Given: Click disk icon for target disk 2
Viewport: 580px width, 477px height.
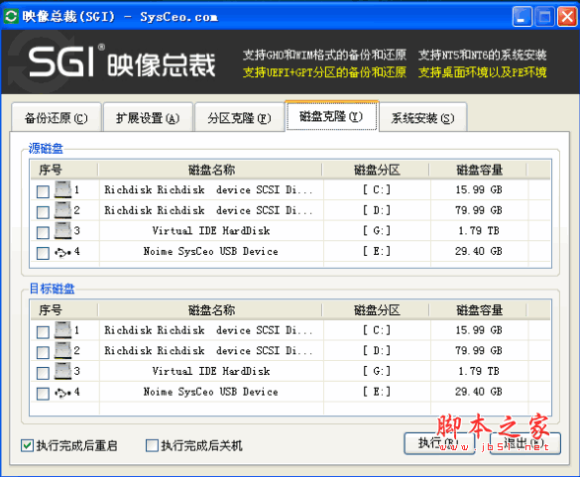Looking at the screenshot, I should click(x=62, y=350).
